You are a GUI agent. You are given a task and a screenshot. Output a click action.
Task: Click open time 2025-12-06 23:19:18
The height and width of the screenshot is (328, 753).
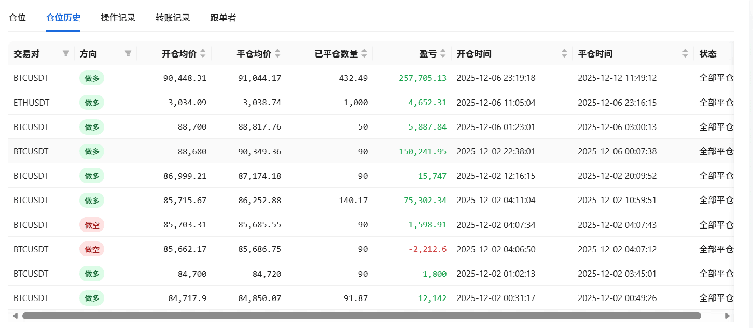click(496, 78)
